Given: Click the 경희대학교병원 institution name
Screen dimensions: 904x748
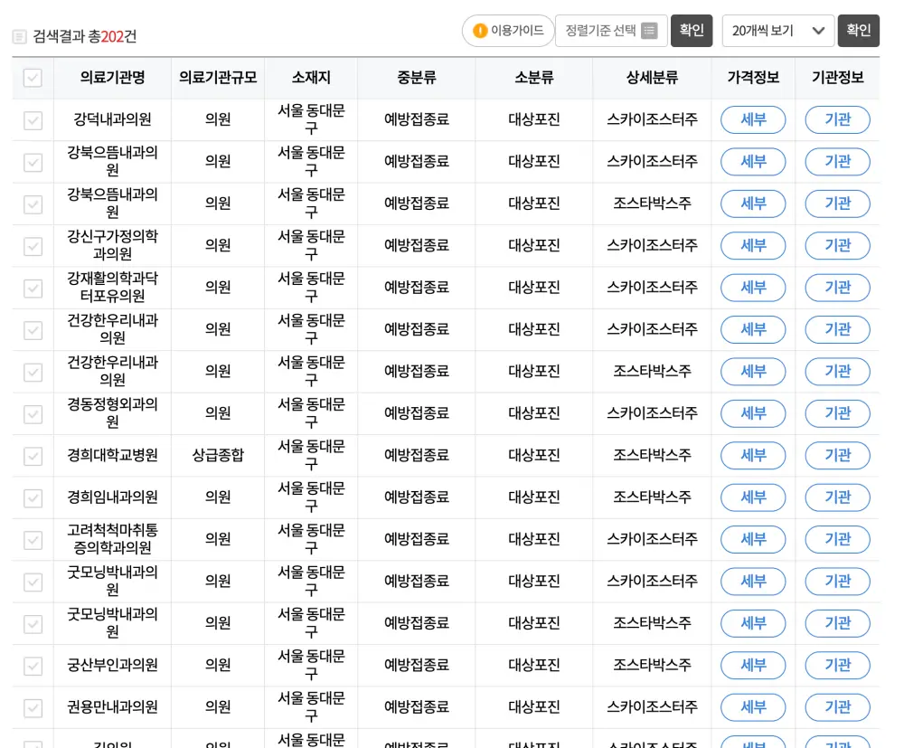Looking at the screenshot, I should (112, 455).
